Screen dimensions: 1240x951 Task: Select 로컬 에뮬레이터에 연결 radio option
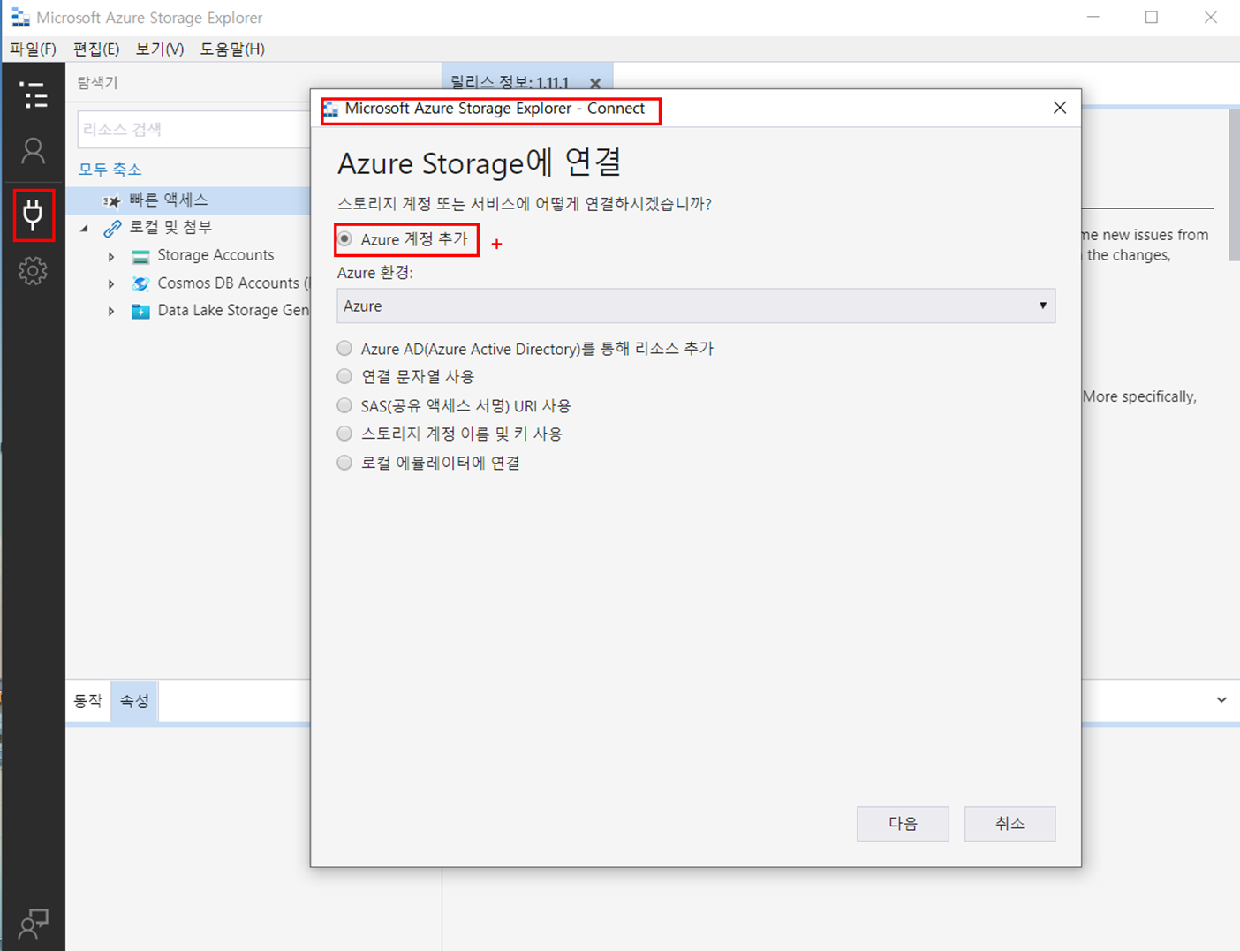344,463
